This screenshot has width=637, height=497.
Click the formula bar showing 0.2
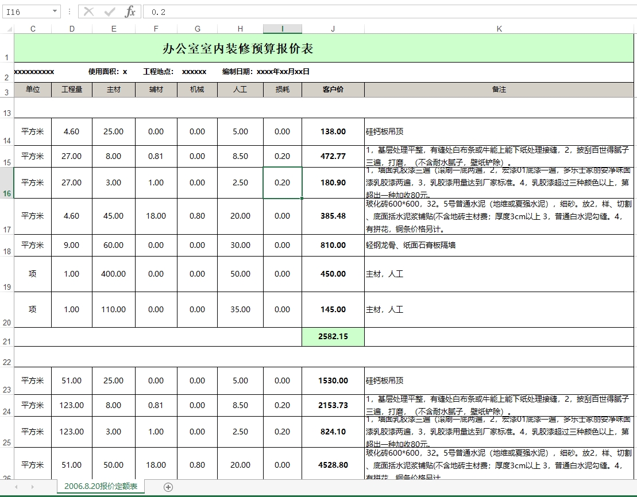(x=385, y=11)
